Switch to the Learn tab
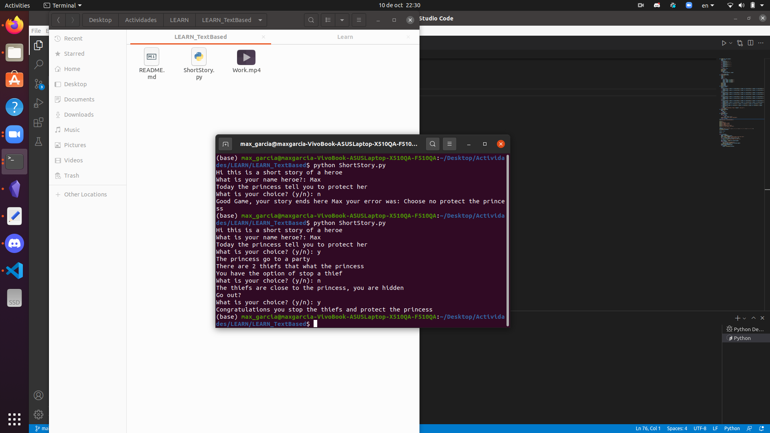Image resolution: width=770 pixels, height=433 pixels. [x=345, y=37]
